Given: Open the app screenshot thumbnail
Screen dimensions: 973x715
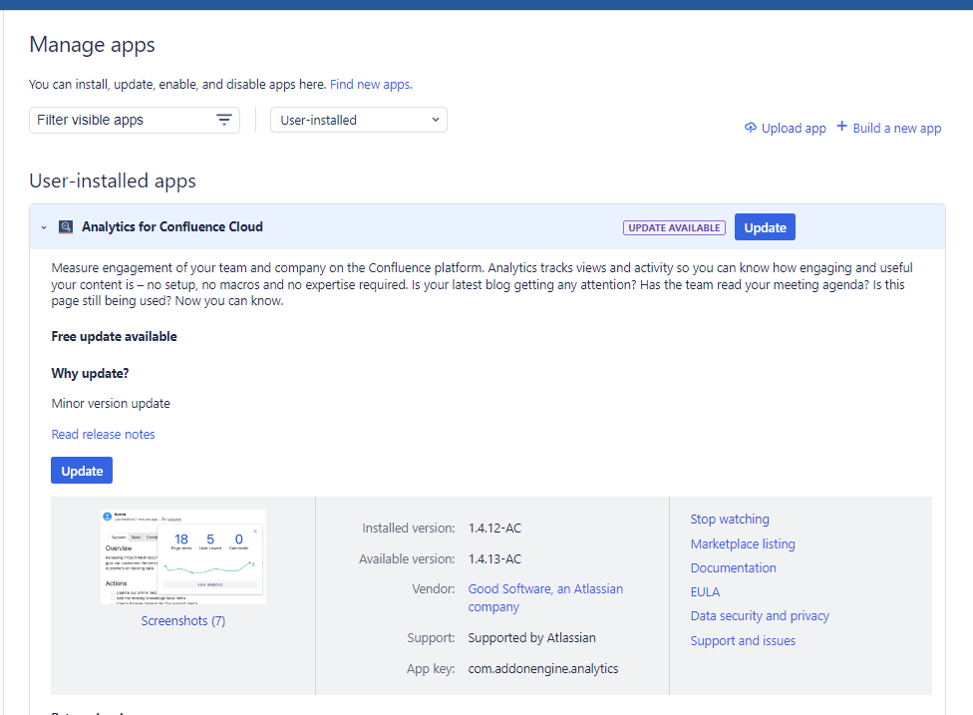Looking at the screenshot, I should pyautogui.click(x=183, y=556).
